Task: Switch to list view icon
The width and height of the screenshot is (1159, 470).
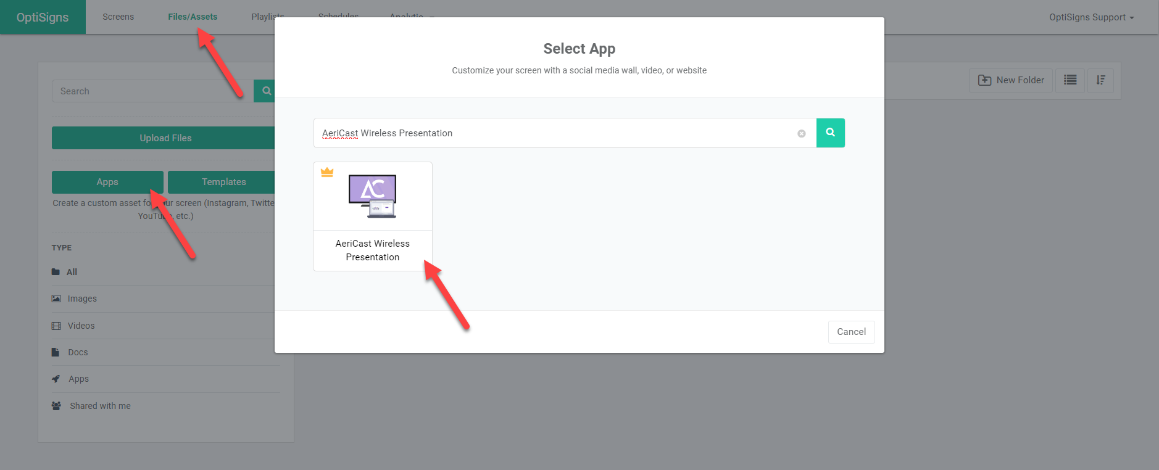Action: (x=1070, y=80)
